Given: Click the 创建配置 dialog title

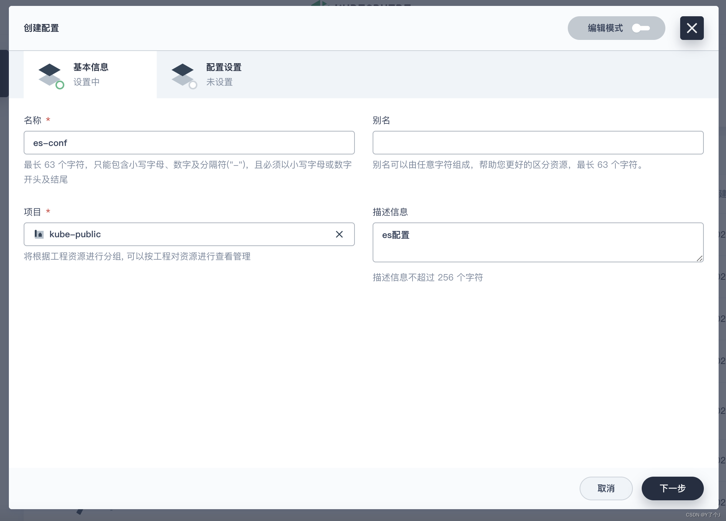Looking at the screenshot, I should click(41, 28).
